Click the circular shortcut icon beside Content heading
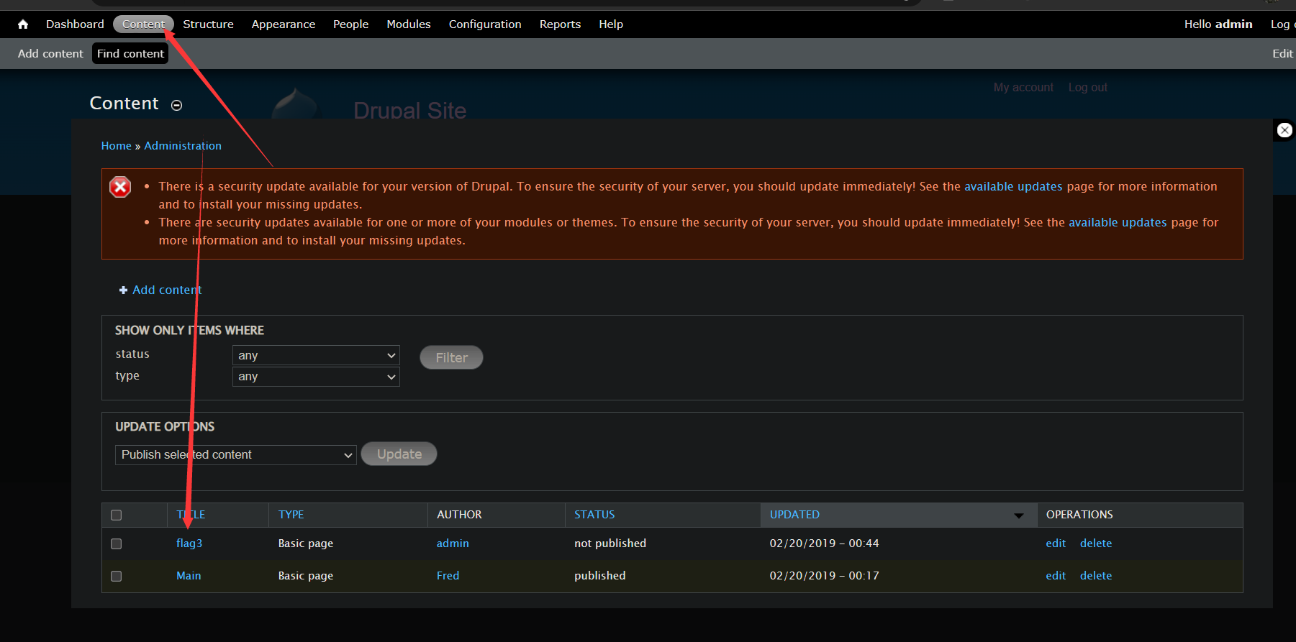This screenshot has width=1296, height=642. 176,105
